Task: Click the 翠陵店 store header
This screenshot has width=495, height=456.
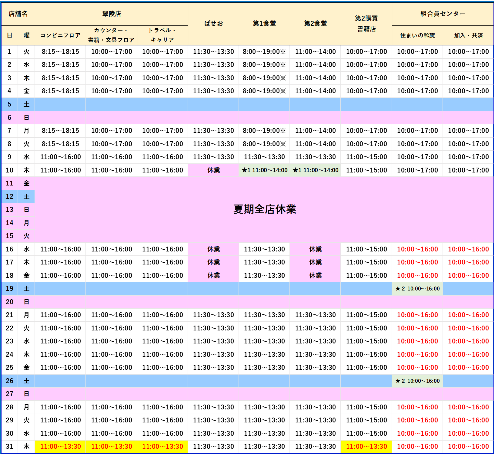Action: tap(112, 14)
